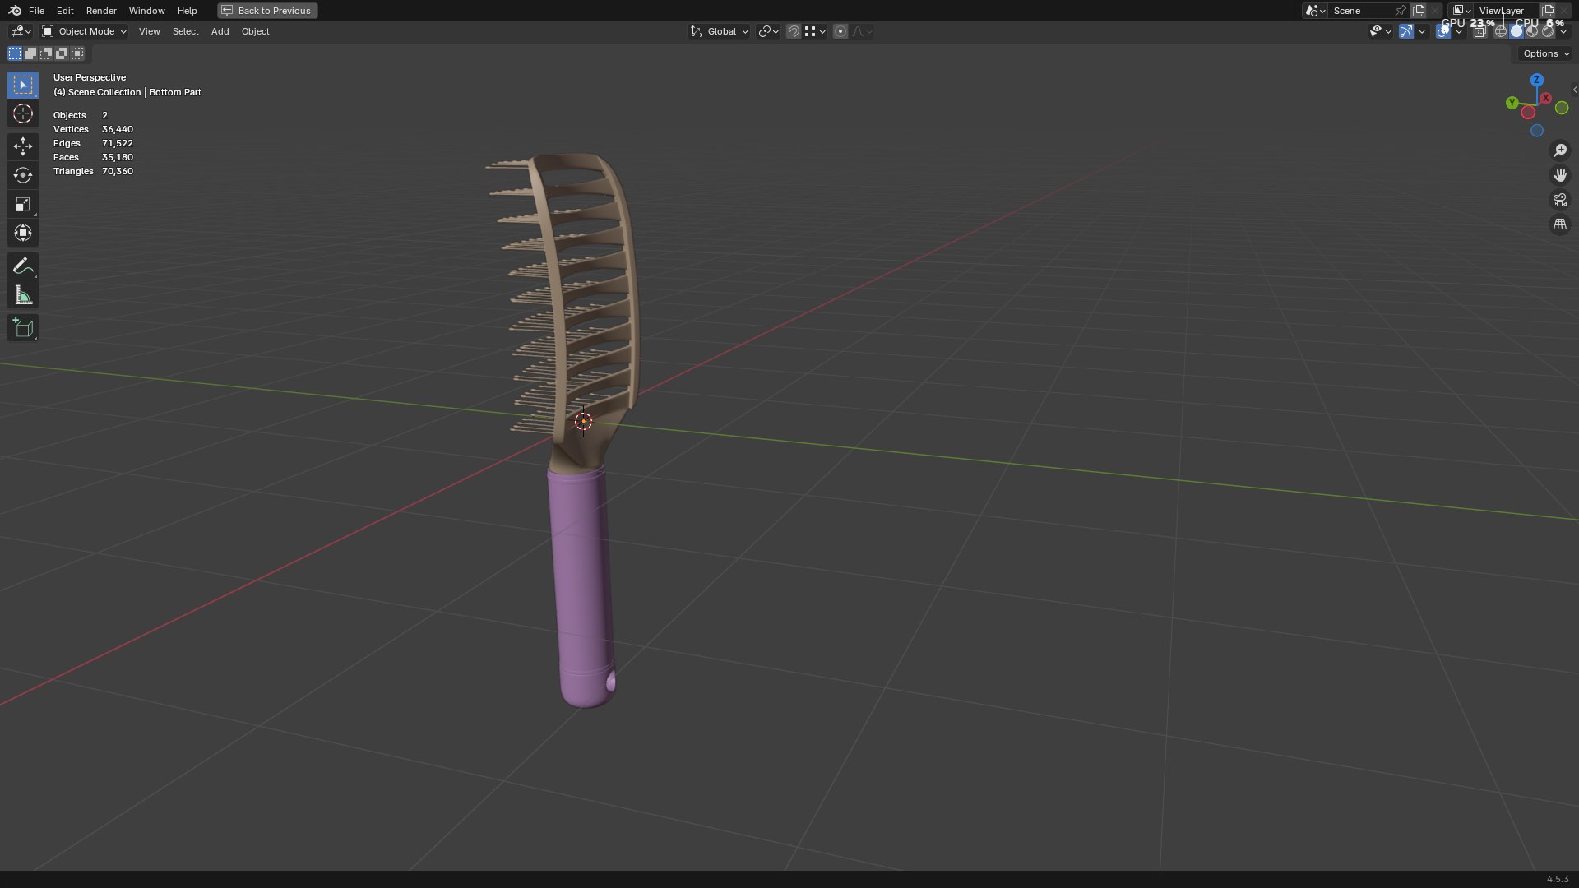Open the pivot point dropdown
This screenshot has height=888, width=1579.
point(768,31)
